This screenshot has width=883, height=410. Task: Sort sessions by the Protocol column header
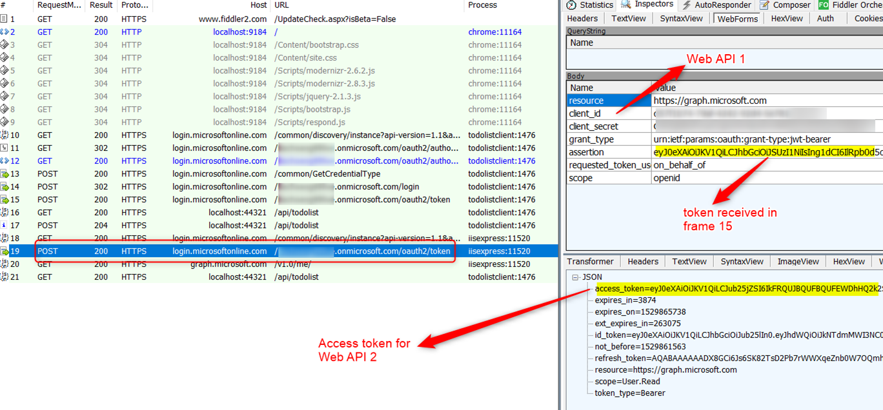click(x=134, y=5)
